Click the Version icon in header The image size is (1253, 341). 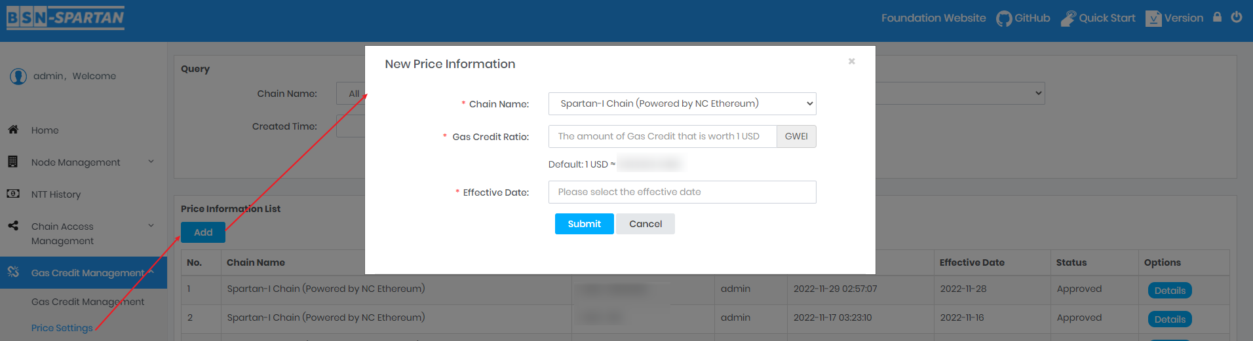point(1153,18)
